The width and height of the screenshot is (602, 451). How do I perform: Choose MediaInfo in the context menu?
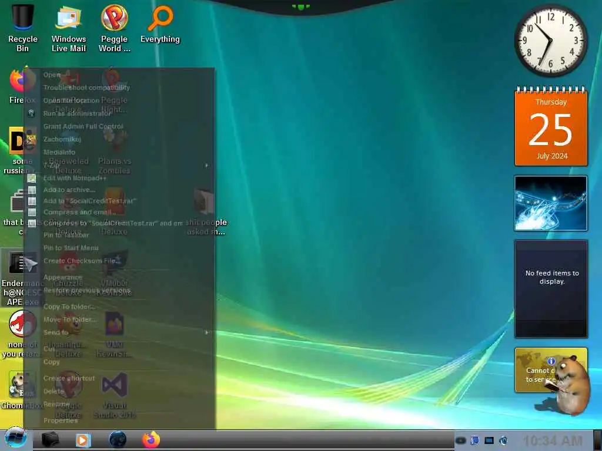(x=119, y=152)
